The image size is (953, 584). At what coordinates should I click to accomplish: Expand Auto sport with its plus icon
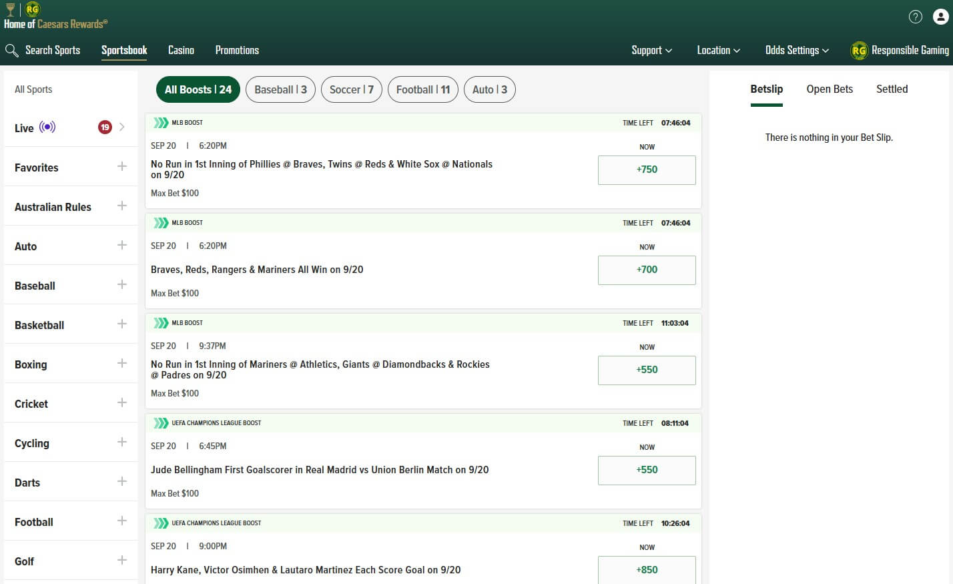click(x=122, y=245)
